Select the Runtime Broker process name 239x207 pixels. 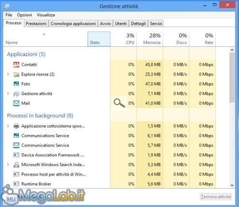point(36,184)
